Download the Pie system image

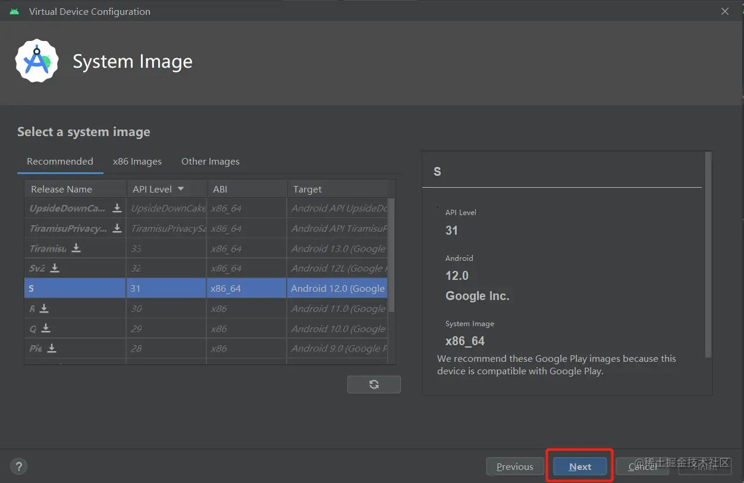(x=52, y=348)
